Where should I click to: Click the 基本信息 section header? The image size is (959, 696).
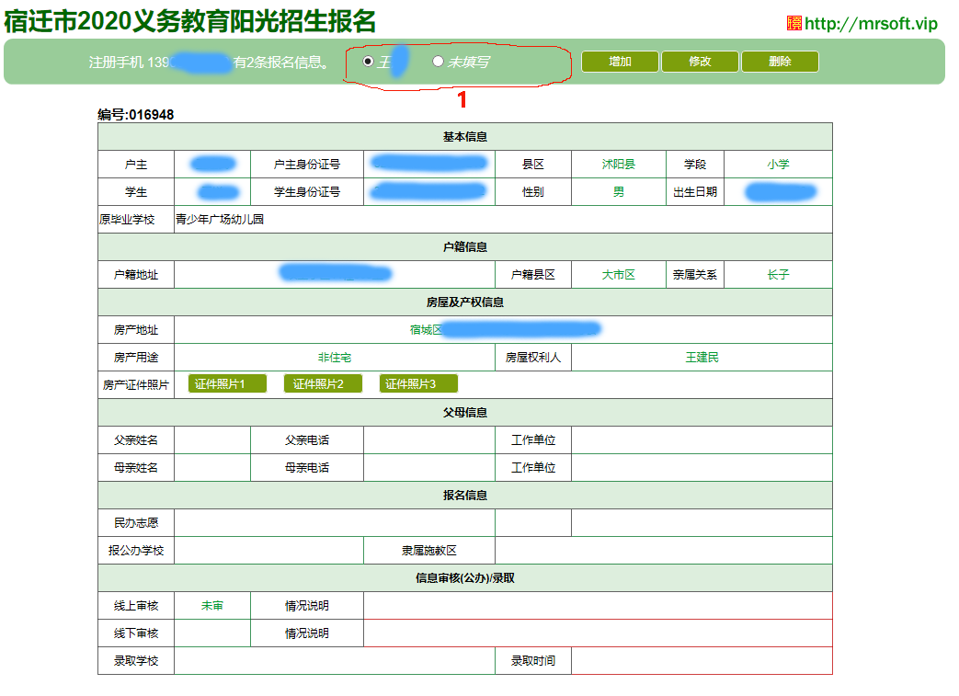465,137
